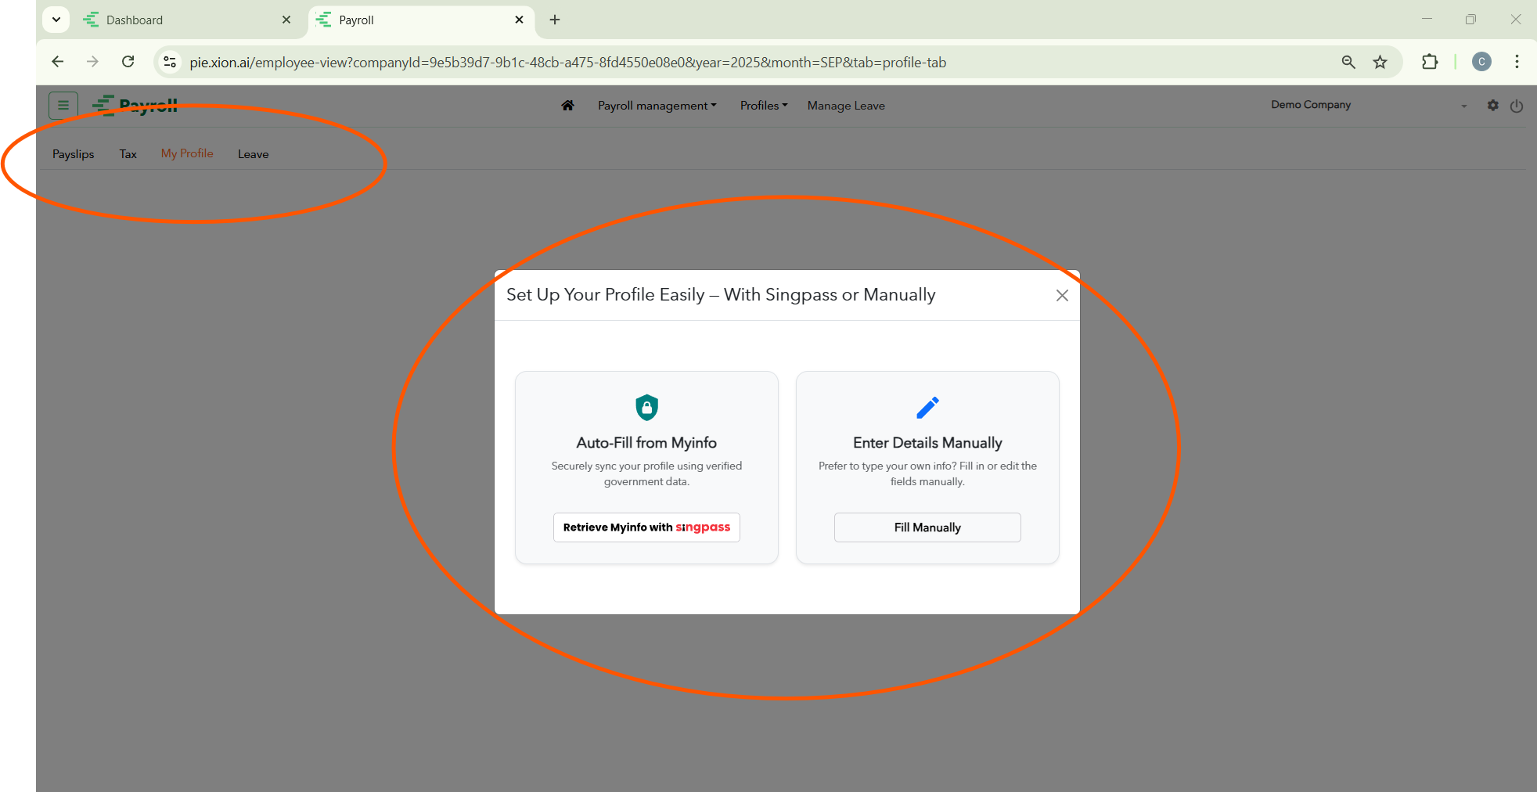
Task: Expand Payroll management dropdown
Action: point(657,106)
